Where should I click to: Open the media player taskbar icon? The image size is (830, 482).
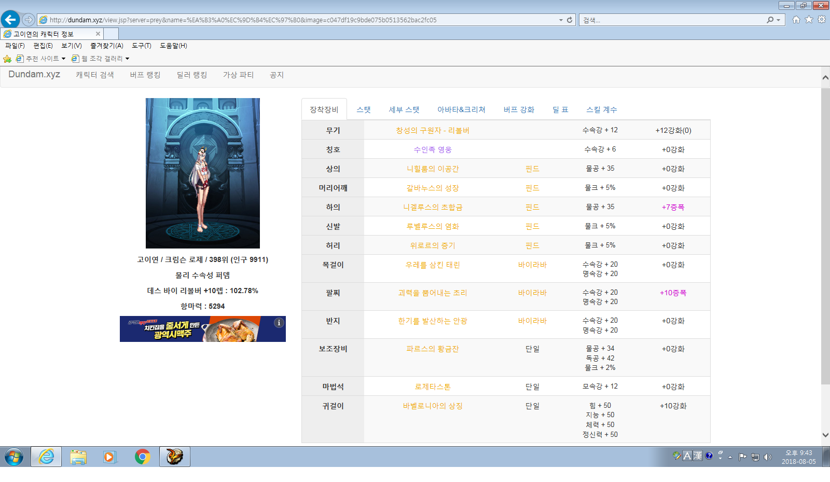109,457
